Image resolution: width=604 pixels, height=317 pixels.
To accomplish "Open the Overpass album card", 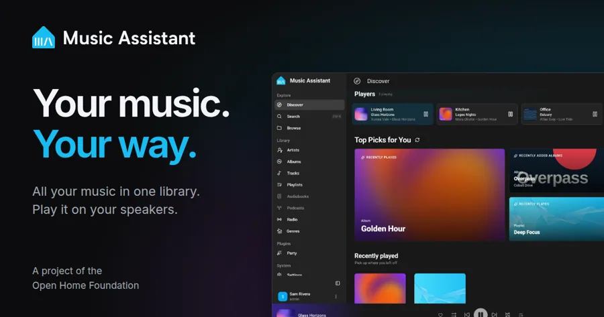I will click(x=556, y=170).
